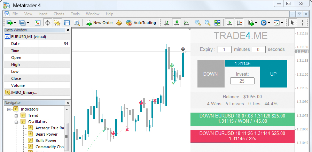Open the Window menu
312x152 pixels.
[x=93, y=14]
